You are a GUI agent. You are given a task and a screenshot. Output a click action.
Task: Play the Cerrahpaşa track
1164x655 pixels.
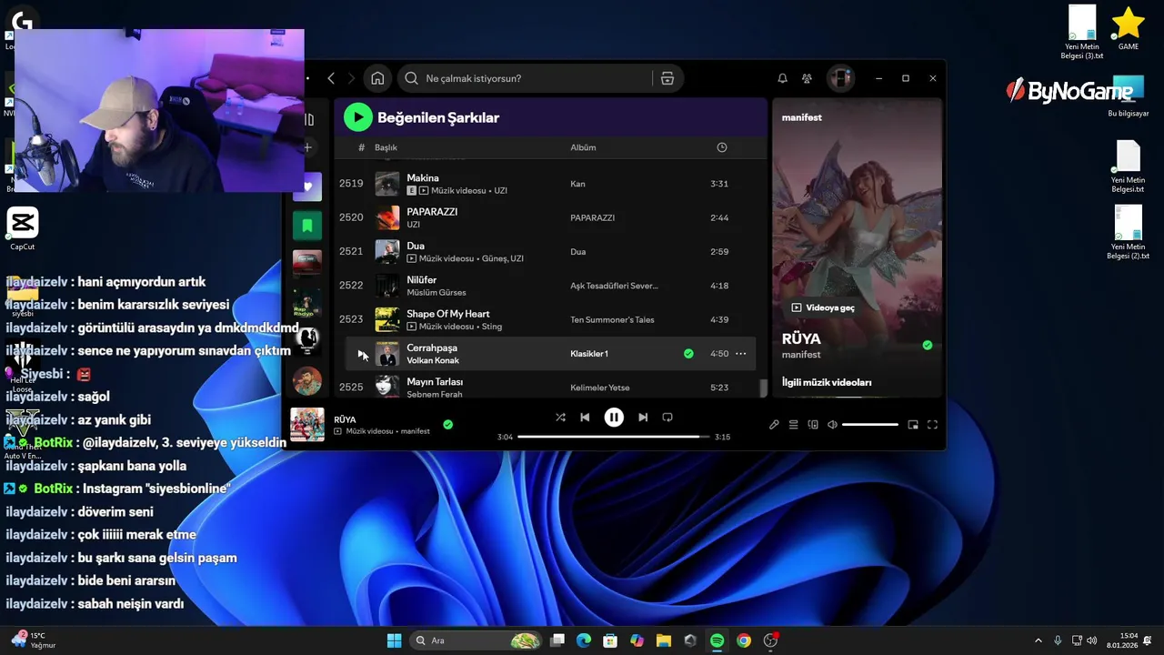360,353
